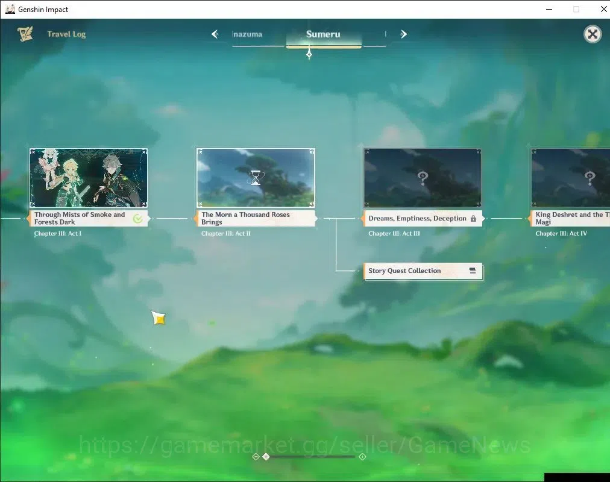Click the hourglass icon on Act II thumbnail
The width and height of the screenshot is (610, 482).
click(256, 178)
